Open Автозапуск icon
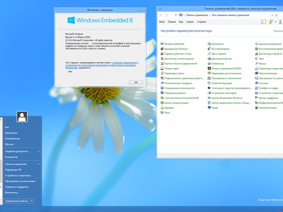 (x=209, y=44)
